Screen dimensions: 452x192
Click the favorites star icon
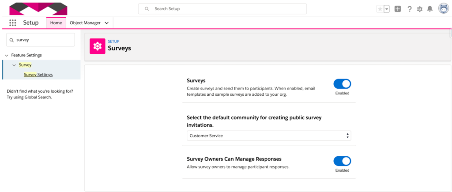[x=380, y=9]
